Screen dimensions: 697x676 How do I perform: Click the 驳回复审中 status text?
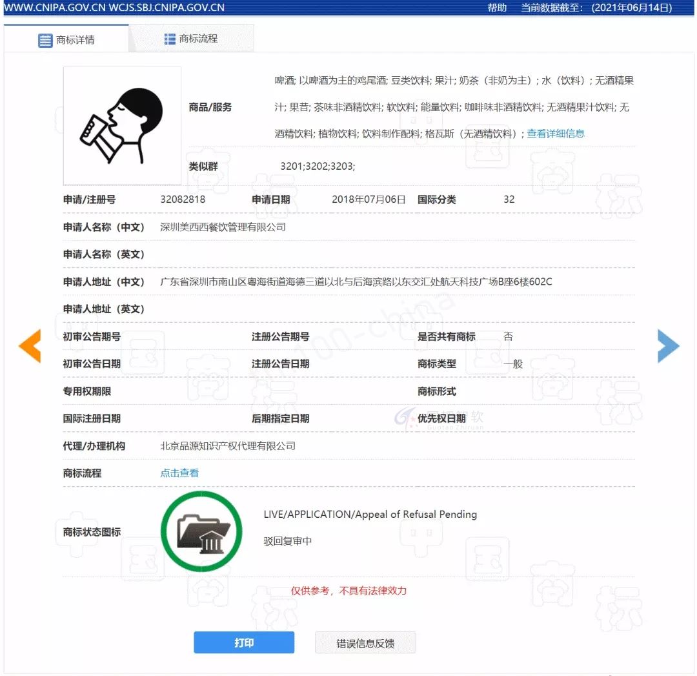tap(288, 541)
